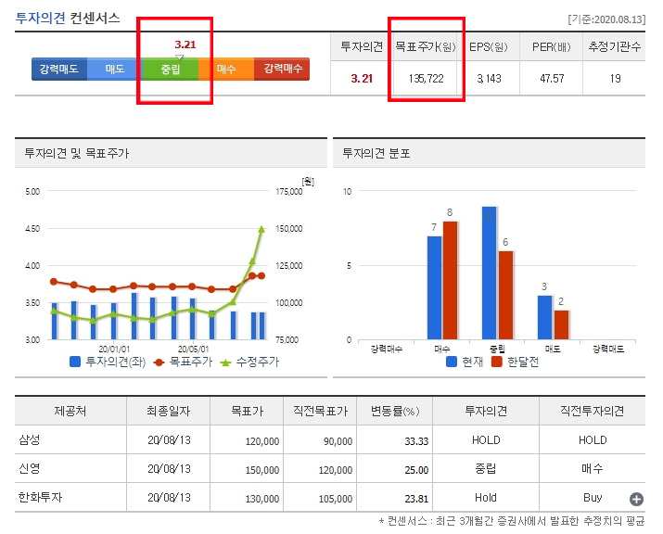The image size is (663, 534).
Task: Click the 제공처 column header
Action: (70, 411)
